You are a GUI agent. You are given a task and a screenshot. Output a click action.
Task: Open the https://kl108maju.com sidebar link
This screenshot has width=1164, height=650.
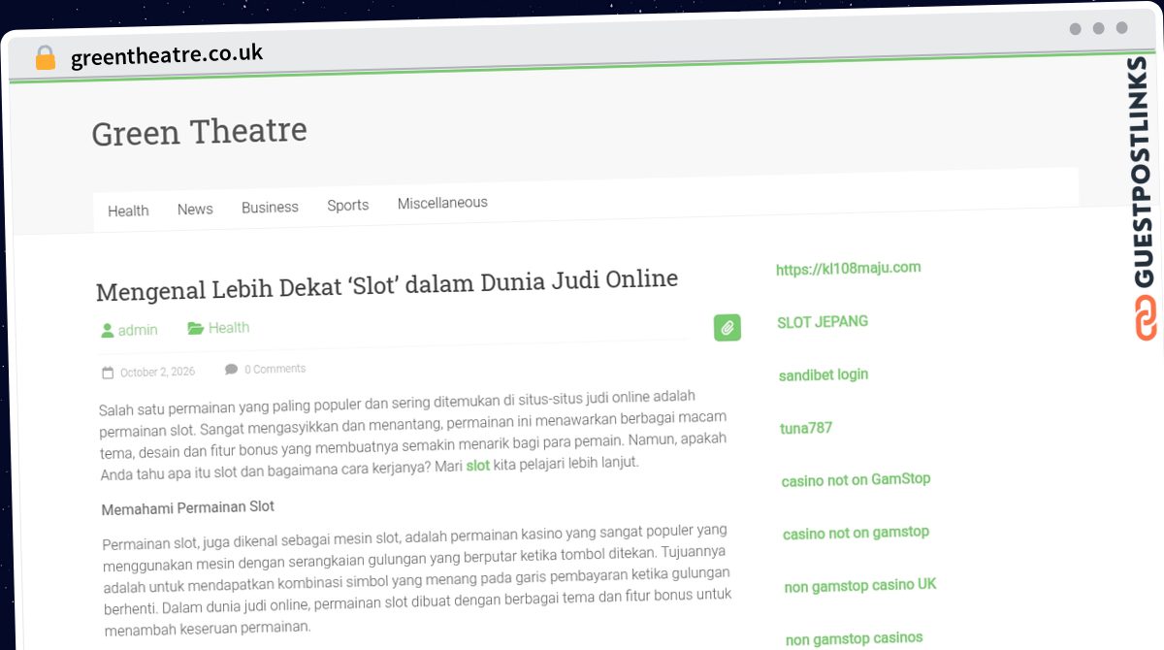coord(849,269)
